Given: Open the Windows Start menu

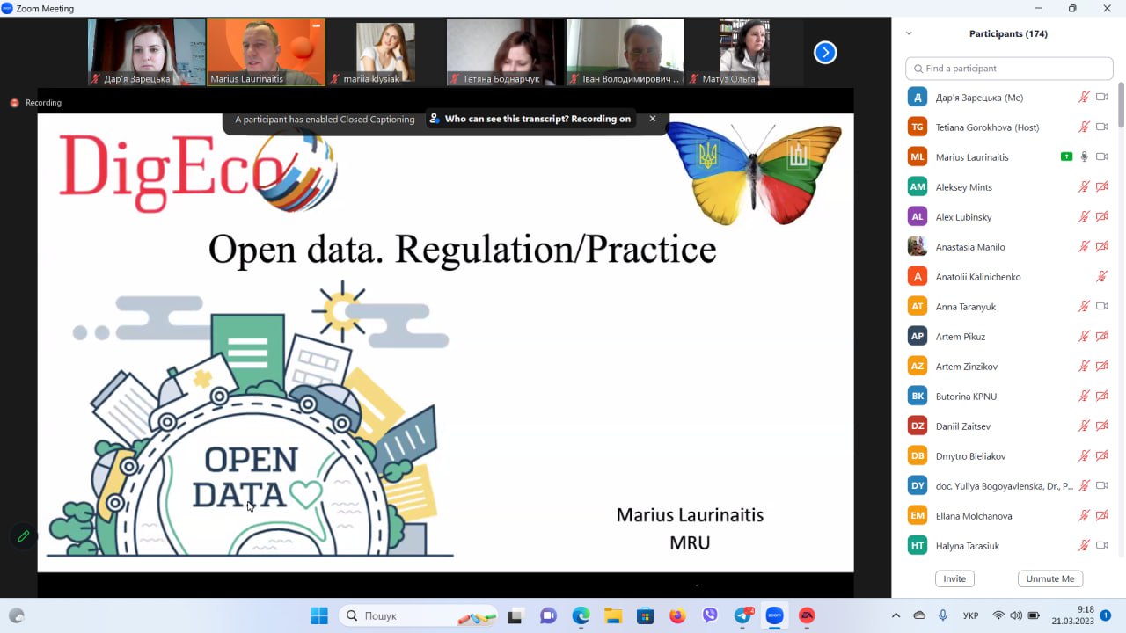Looking at the screenshot, I should click(x=319, y=615).
